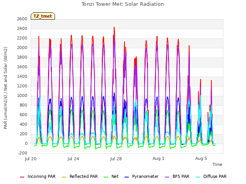The height and width of the screenshot is (184, 246).
Task: Click the cyan Diffuse PAR legend swatch
Action: pos(198,177)
